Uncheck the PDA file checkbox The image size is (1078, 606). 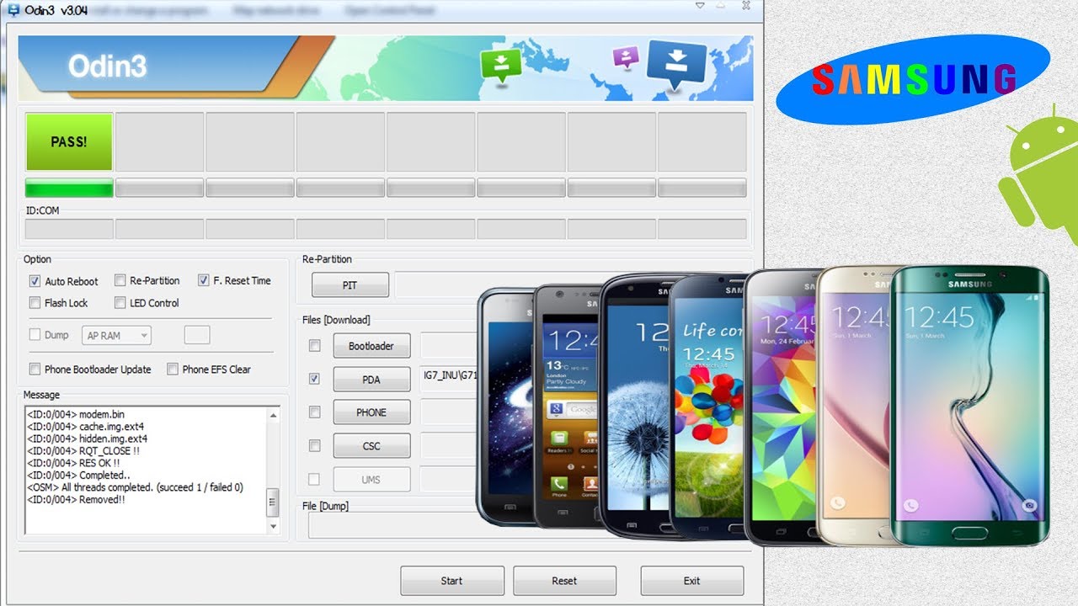[314, 380]
